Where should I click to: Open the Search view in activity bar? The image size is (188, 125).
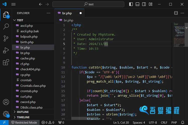coord(6,26)
